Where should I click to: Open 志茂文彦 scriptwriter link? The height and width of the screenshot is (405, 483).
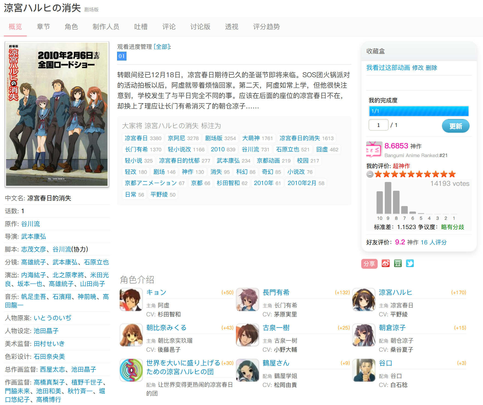pos(34,249)
